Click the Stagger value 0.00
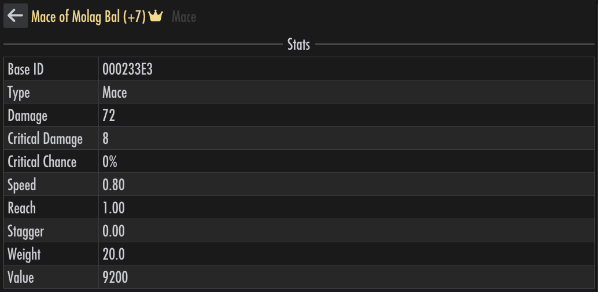Image resolution: width=598 pixels, height=292 pixels. 114,231
